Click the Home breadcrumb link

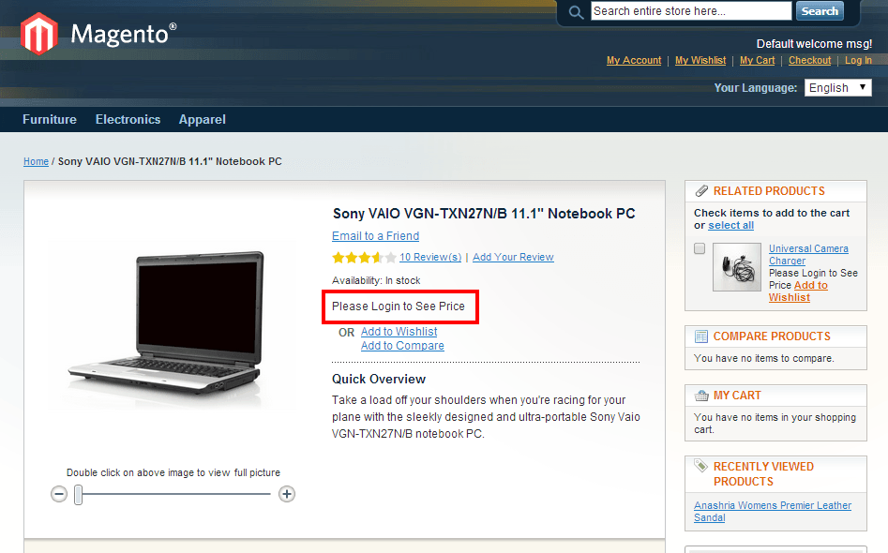(x=36, y=161)
